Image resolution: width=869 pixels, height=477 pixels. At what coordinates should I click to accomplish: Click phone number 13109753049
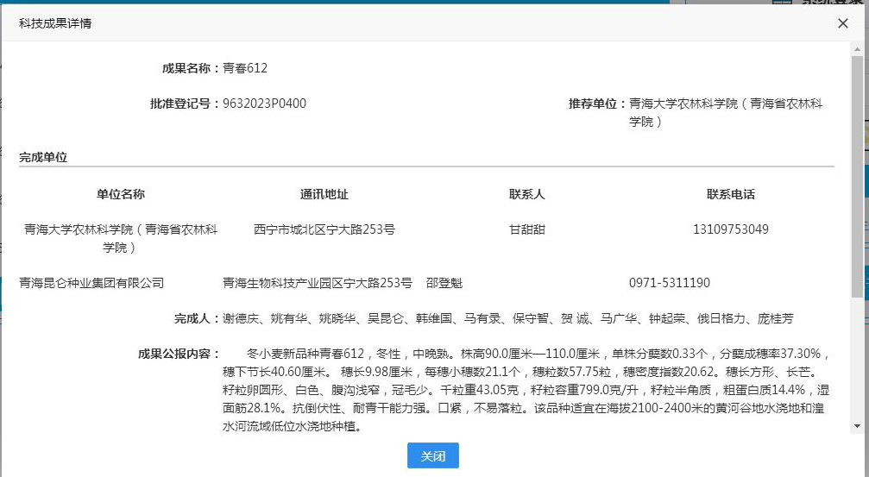730,229
